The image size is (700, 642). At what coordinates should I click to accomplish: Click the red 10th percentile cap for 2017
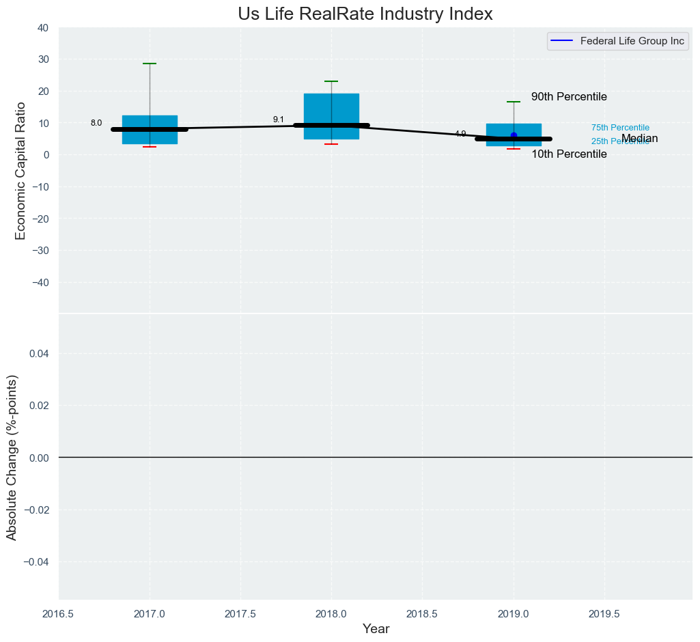(150, 147)
